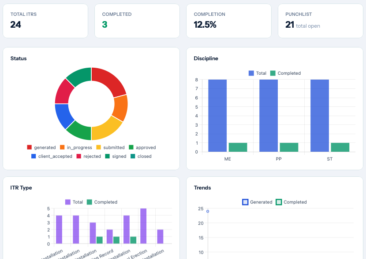Toggle the rejected legend item in Status
The width and height of the screenshot is (366, 259).
coord(89,157)
